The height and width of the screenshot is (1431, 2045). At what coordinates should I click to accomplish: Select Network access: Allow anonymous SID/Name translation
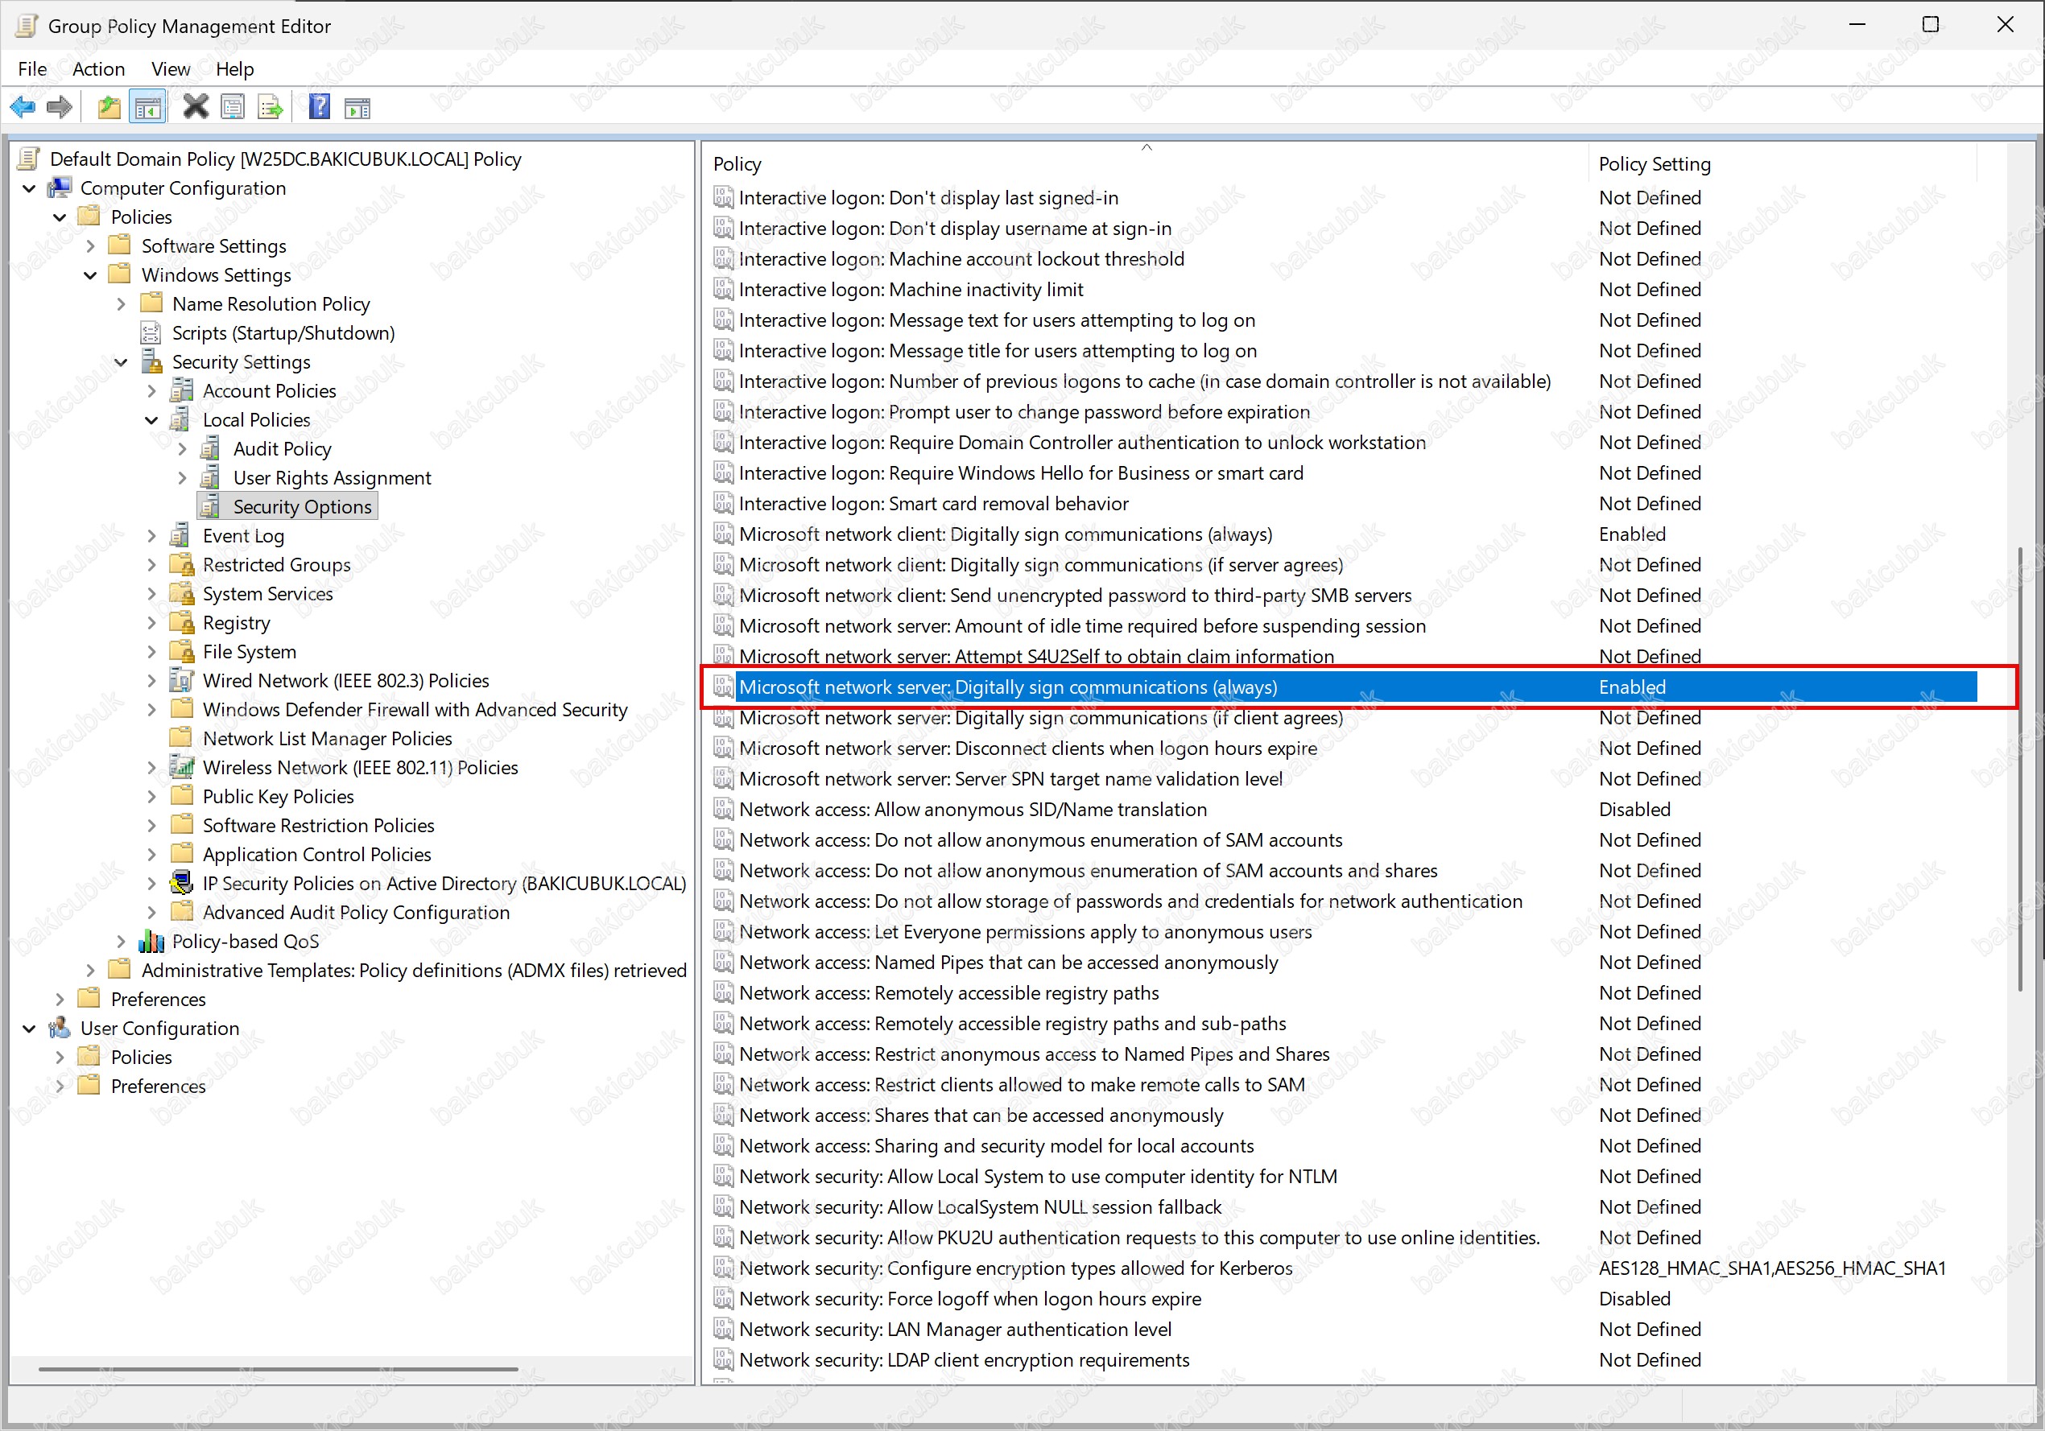click(x=1343, y=810)
